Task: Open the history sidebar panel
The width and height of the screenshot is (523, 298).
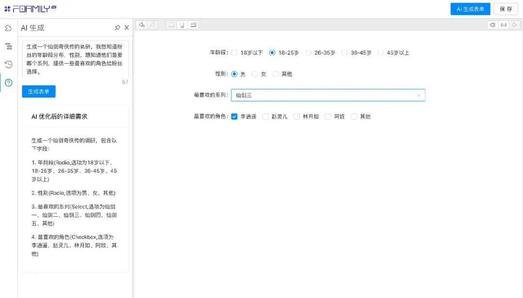Action: [x=9, y=64]
